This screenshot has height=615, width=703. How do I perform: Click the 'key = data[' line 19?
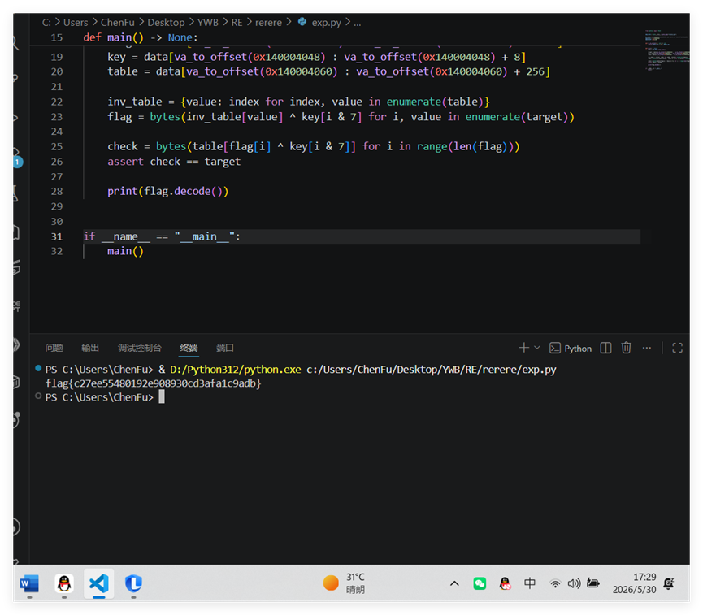[x=316, y=57]
